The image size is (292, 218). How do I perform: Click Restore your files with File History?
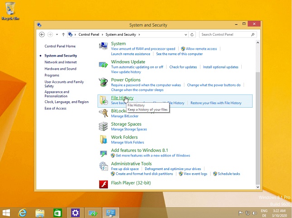click(x=216, y=103)
